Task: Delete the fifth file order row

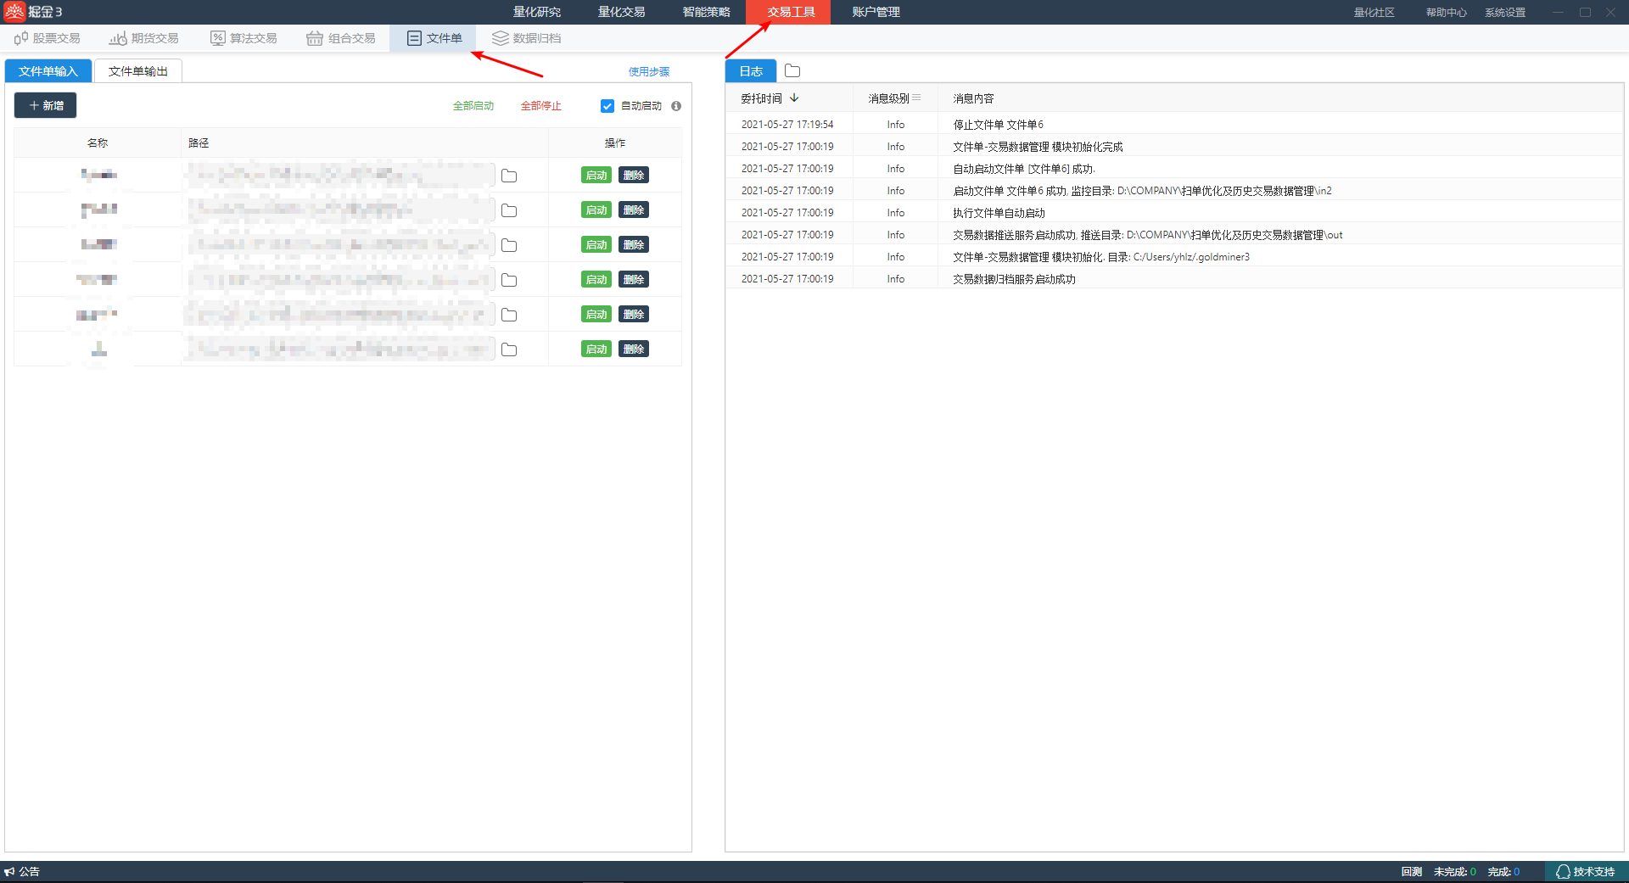Action: click(x=634, y=315)
